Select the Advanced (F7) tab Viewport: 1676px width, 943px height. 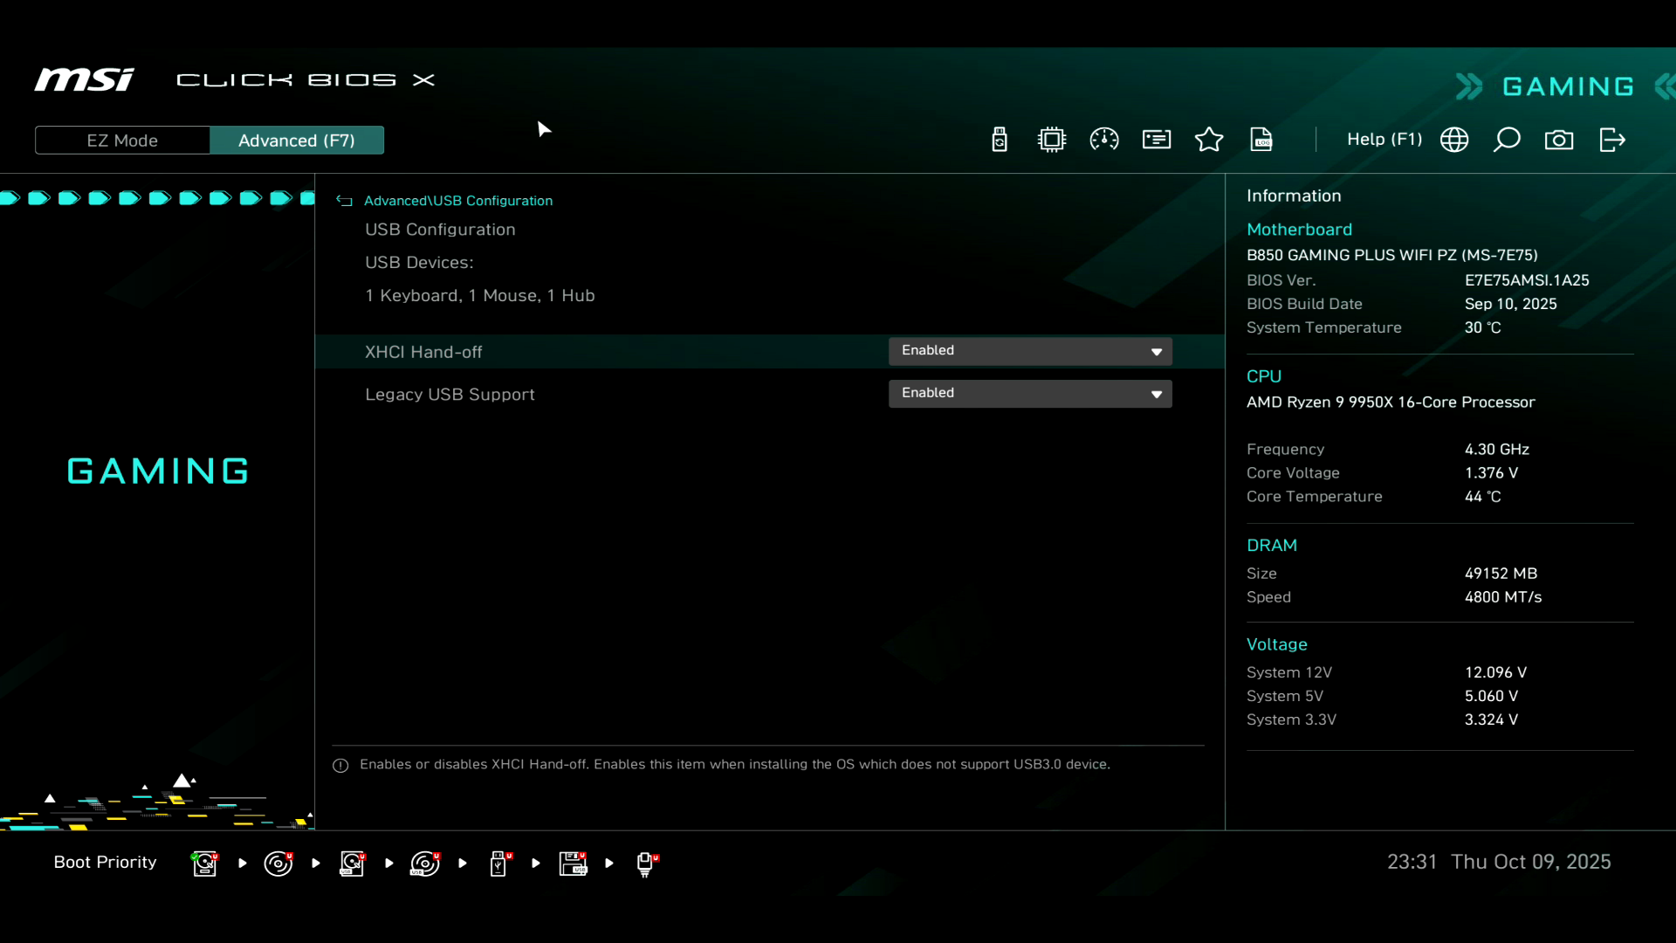tap(297, 141)
